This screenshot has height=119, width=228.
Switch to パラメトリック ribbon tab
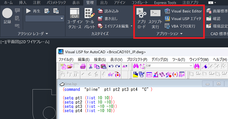56,3
